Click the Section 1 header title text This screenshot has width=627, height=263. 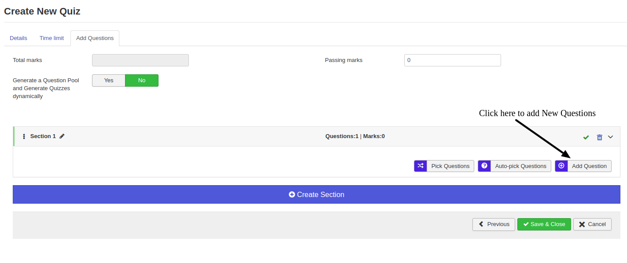[x=43, y=136]
